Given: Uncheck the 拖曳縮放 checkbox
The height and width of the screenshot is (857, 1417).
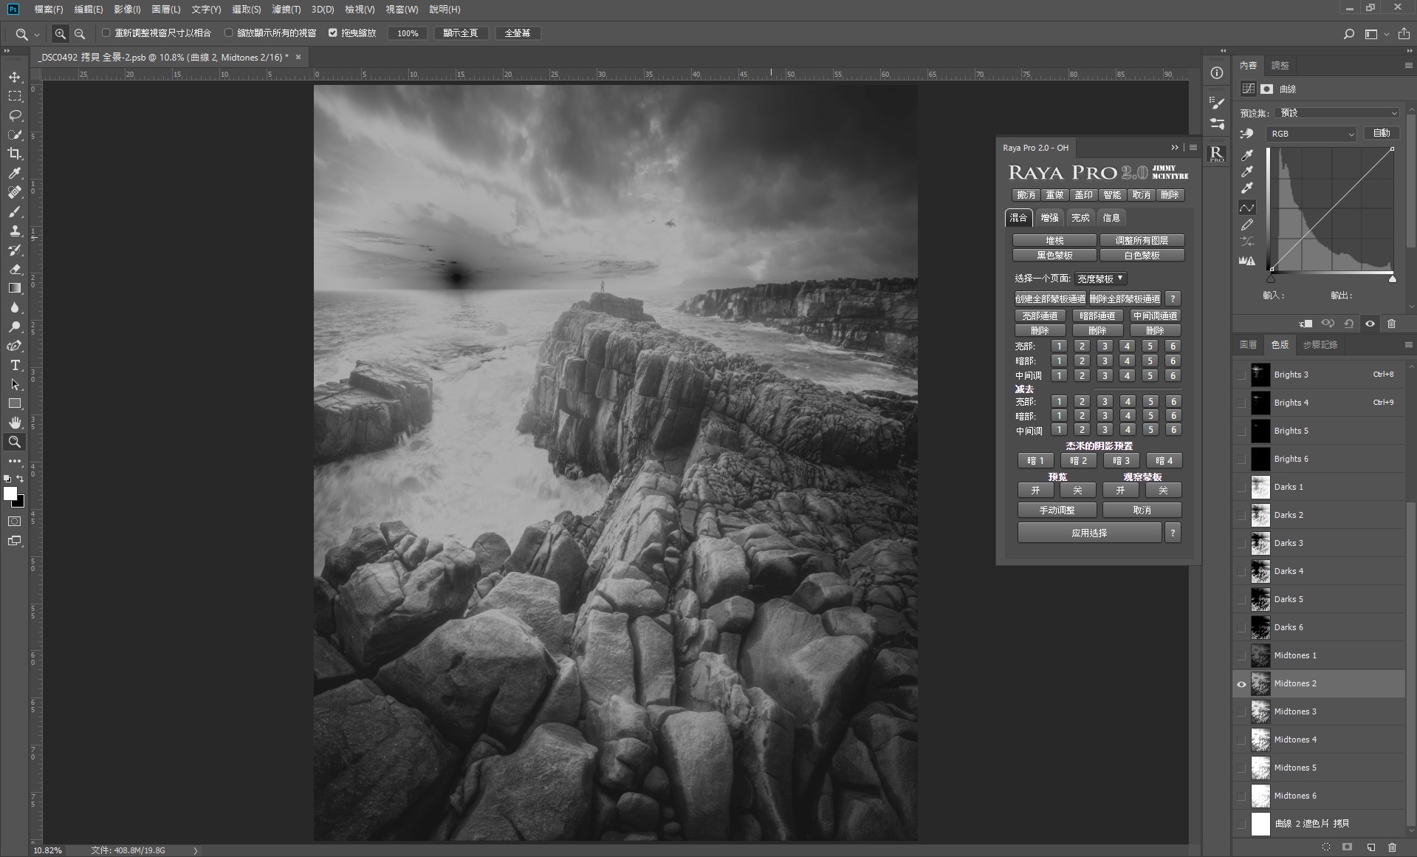Looking at the screenshot, I should click(333, 33).
